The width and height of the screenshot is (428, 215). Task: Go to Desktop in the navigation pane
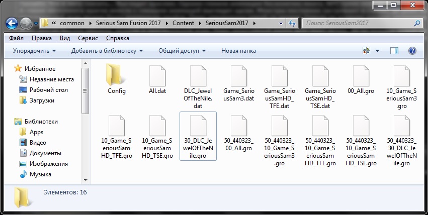pyautogui.click(x=43, y=90)
